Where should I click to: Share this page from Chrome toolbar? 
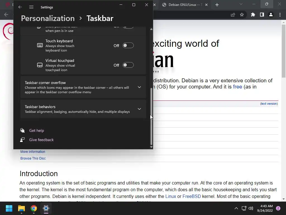point(233,15)
